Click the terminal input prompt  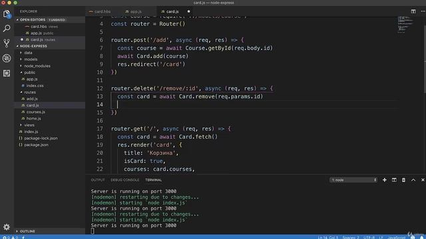coord(93,231)
